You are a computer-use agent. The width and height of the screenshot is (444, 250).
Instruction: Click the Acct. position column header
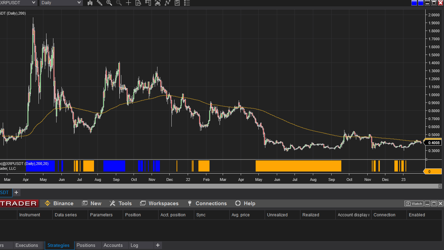pyautogui.click(x=176, y=215)
